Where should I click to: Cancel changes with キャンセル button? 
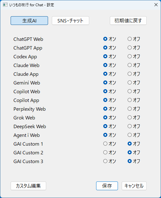tap(134, 186)
